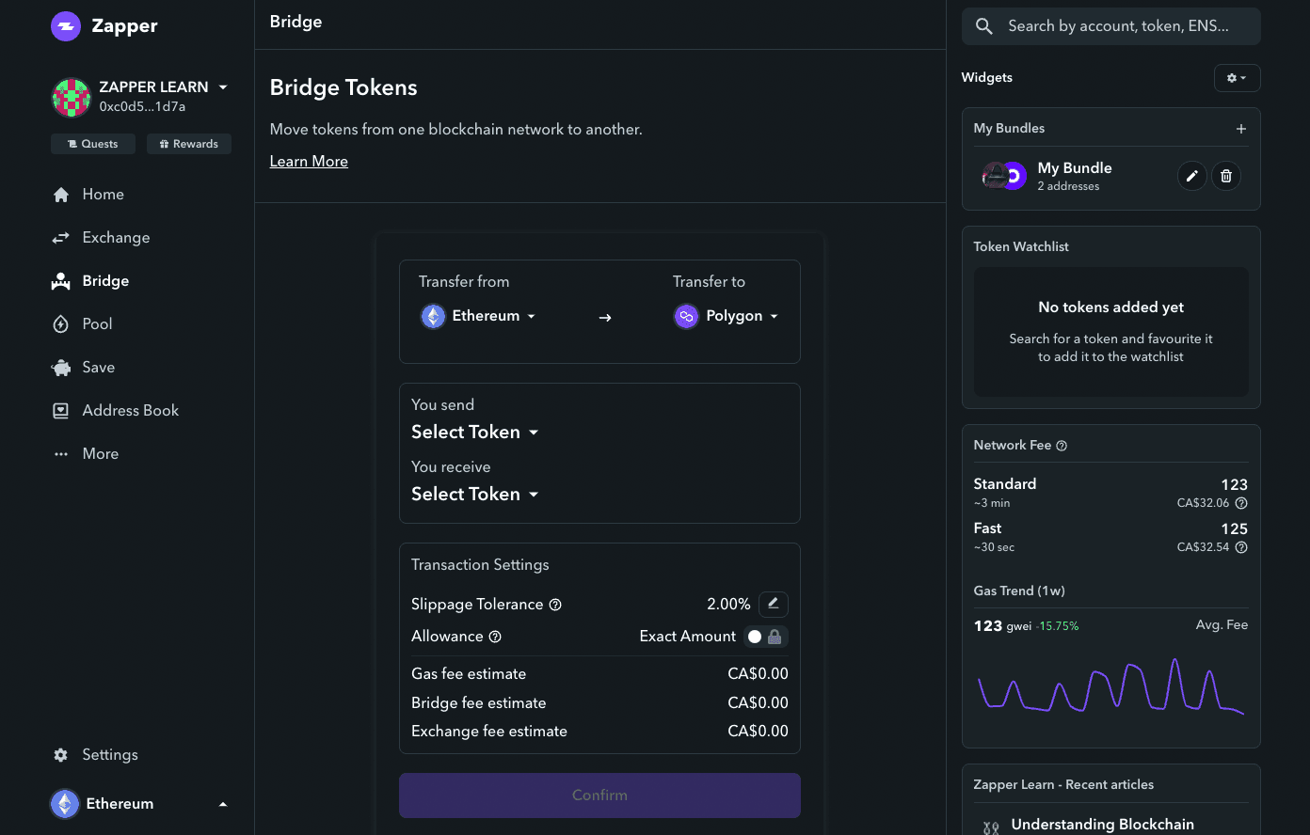Click the Slippage Tolerance help icon
The height and width of the screenshot is (835, 1310).
coord(555,605)
